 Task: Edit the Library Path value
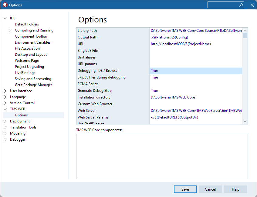point(196,31)
